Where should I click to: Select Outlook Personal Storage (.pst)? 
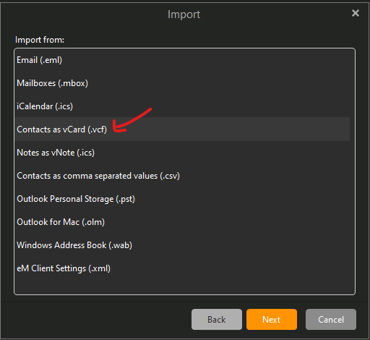tap(182, 199)
